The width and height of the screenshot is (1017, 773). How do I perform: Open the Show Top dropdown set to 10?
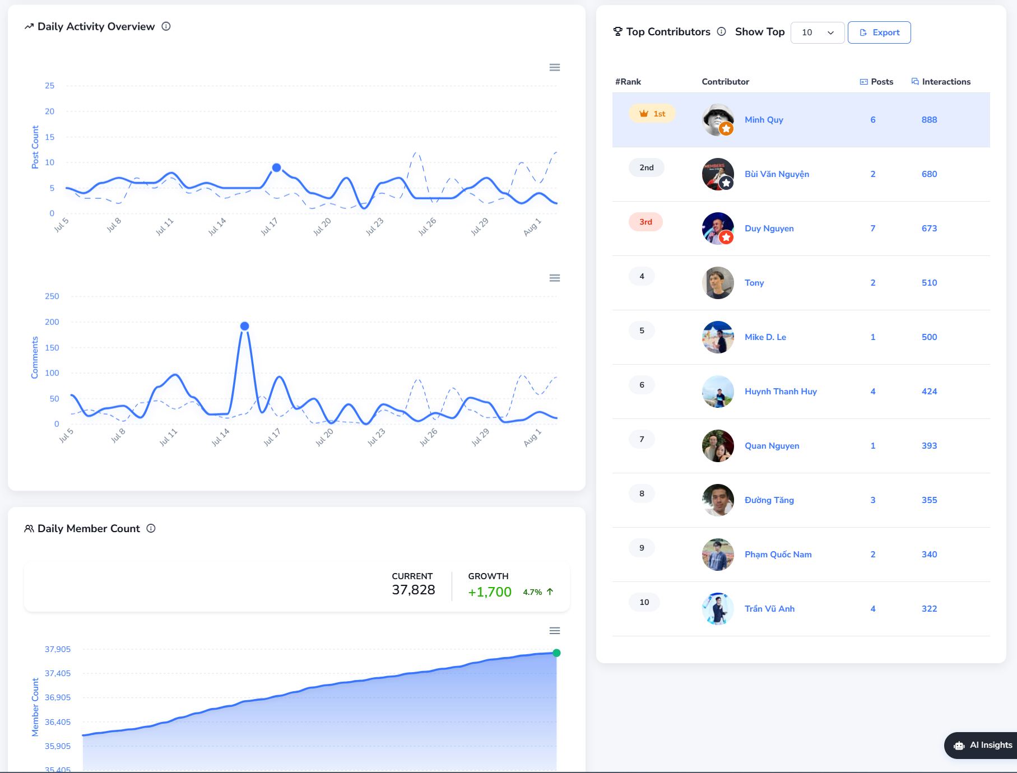point(818,32)
